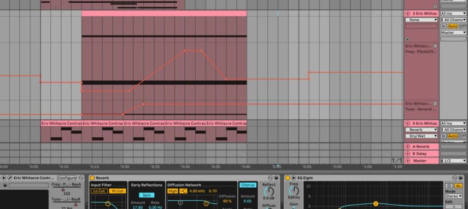This screenshot has height=209, width=468.
Task: Open track 3 All Ins input dropdown
Action: point(453,14)
